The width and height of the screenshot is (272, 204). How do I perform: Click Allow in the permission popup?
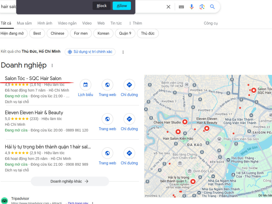[x=122, y=6]
